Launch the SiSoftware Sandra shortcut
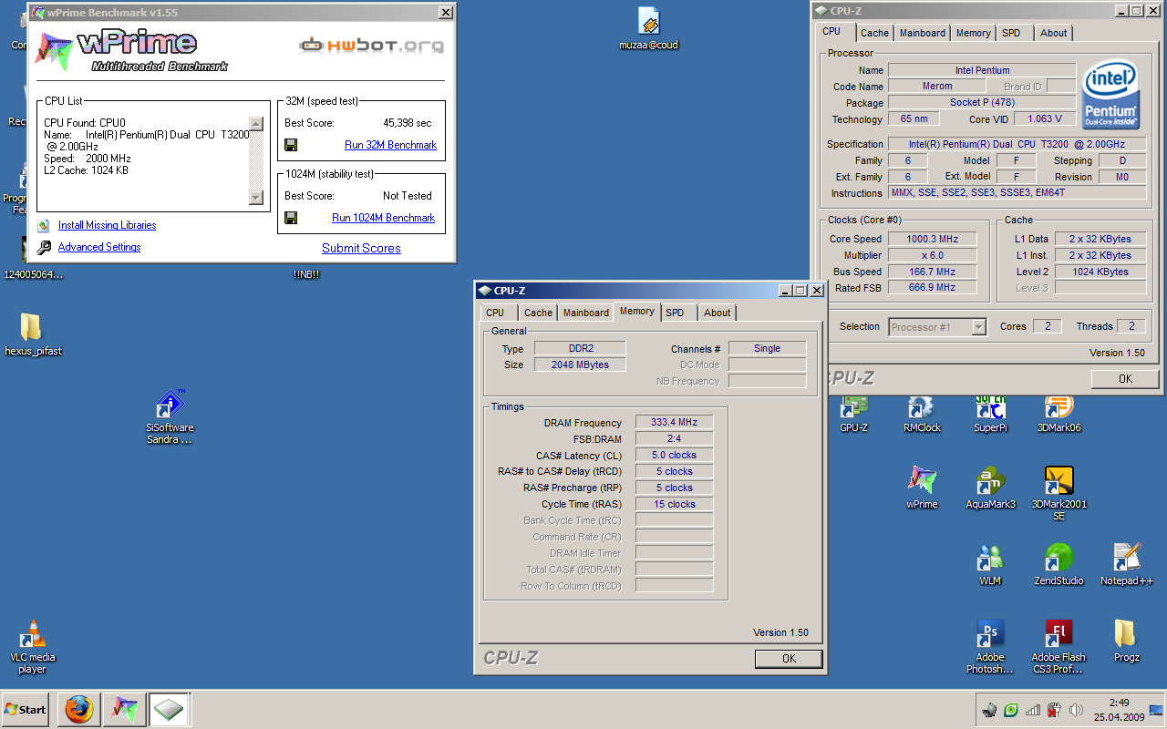 click(170, 416)
